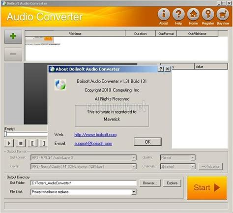Click the FileName column header
Screen dimensions: 233x213
click(75, 33)
